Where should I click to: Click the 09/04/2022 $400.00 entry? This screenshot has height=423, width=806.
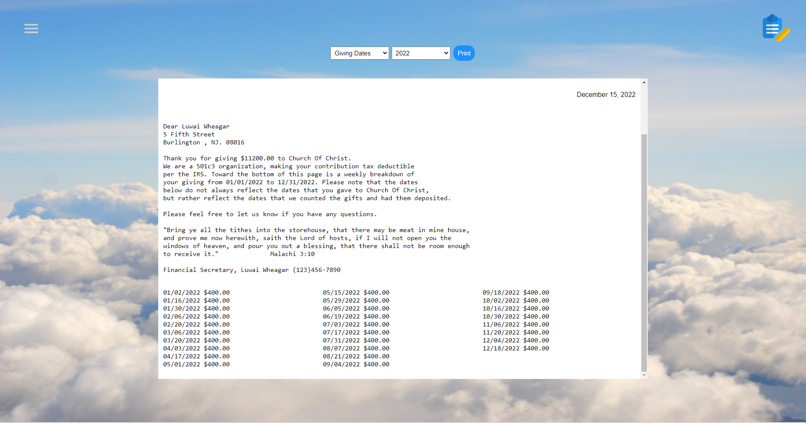coord(356,364)
